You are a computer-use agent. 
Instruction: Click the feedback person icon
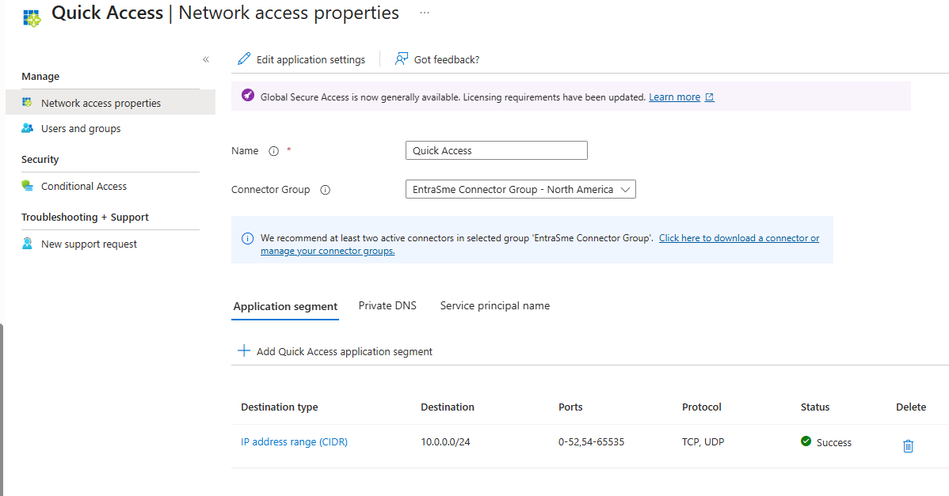point(402,59)
